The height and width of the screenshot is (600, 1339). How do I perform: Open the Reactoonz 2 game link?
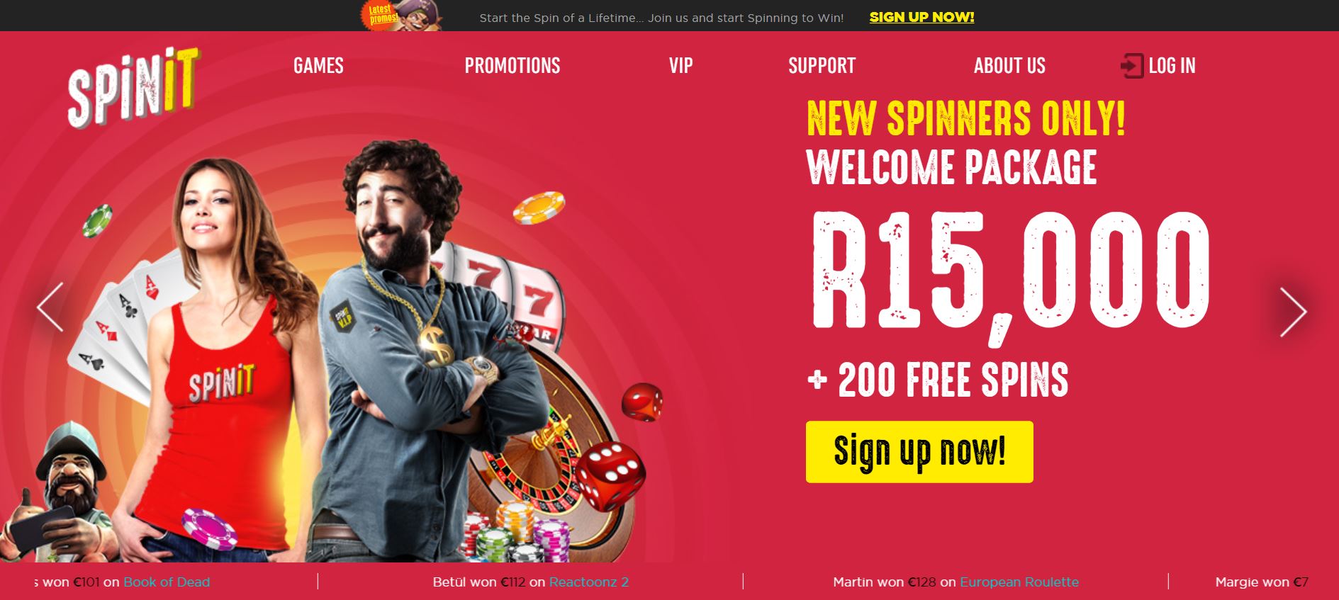point(588,582)
